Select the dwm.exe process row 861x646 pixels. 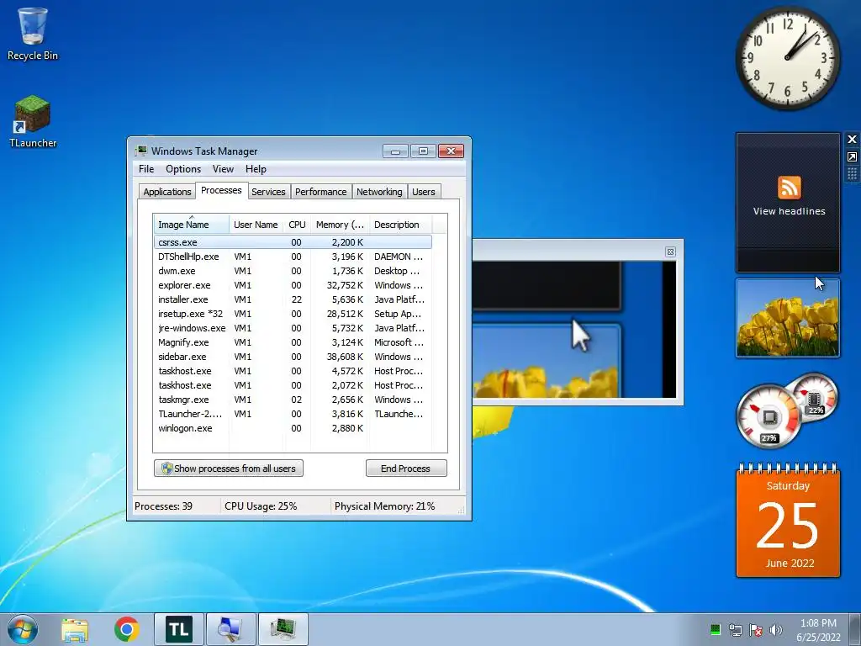tap(293, 271)
